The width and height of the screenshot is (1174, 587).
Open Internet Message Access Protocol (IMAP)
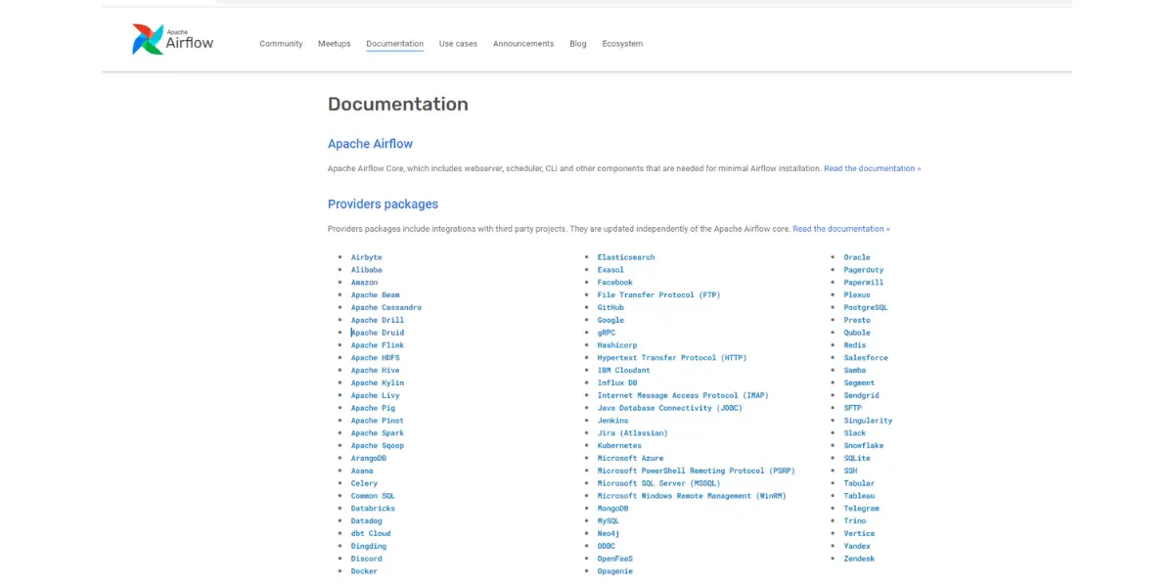coord(683,396)
